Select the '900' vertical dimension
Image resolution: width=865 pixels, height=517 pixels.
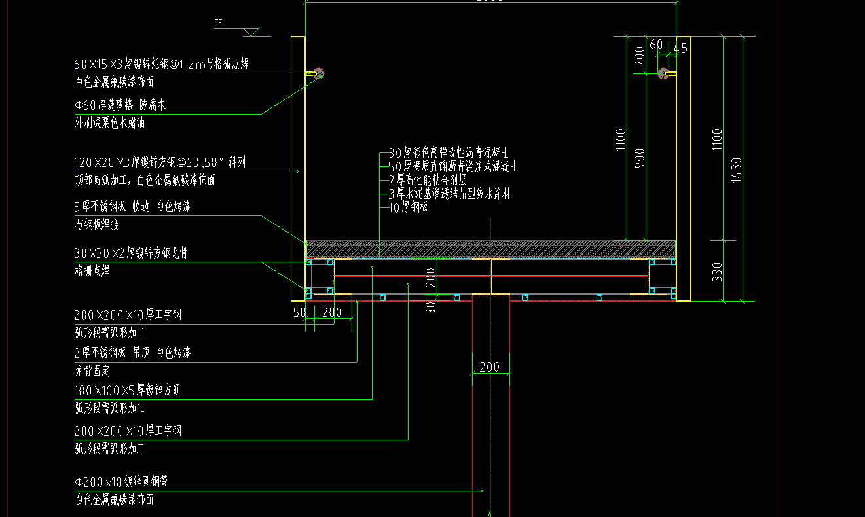point(640,158)
